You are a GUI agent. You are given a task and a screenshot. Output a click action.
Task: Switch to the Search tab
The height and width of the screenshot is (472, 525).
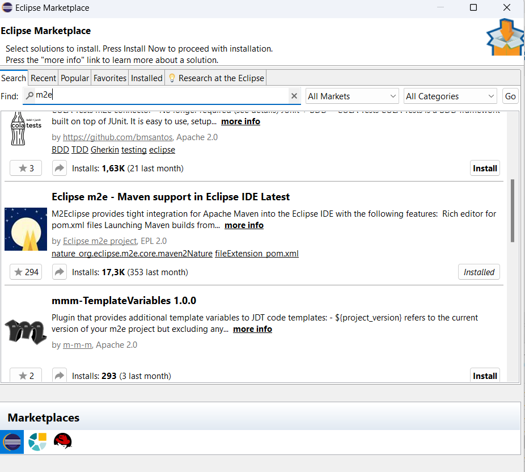(14, 78)
